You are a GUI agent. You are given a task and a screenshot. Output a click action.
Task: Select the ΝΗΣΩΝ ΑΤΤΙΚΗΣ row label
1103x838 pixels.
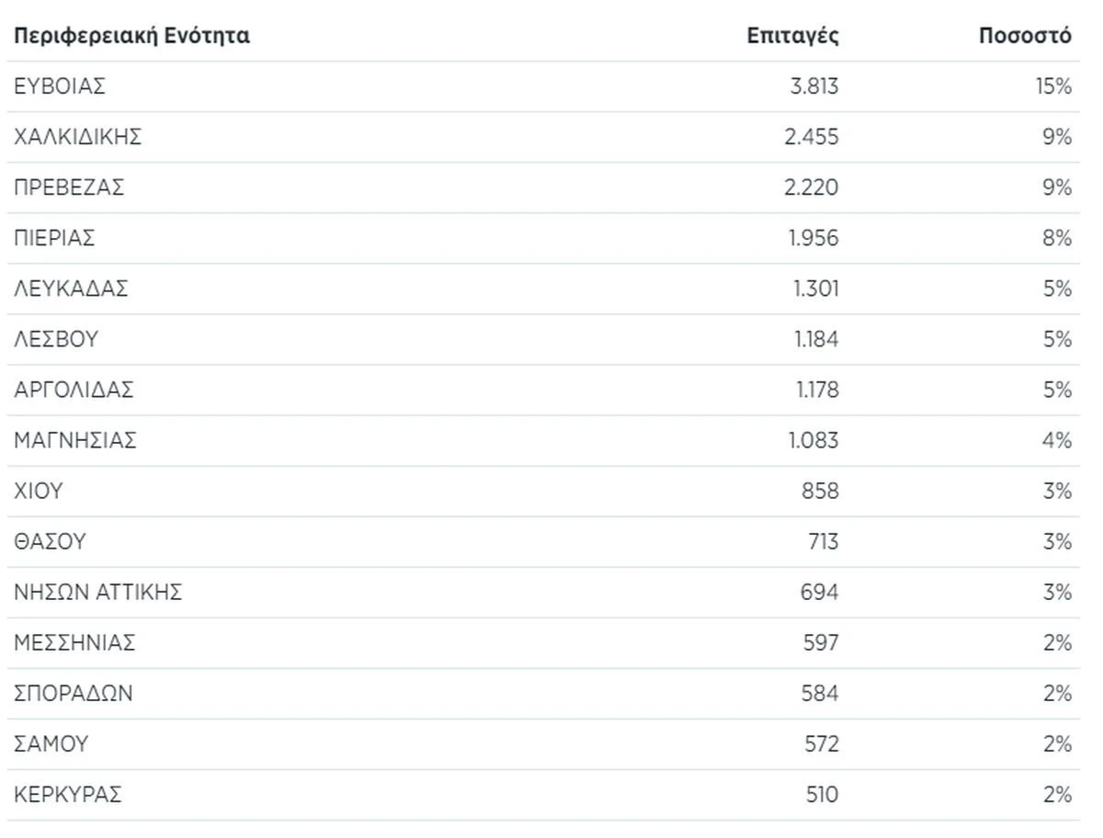[97, 593]
